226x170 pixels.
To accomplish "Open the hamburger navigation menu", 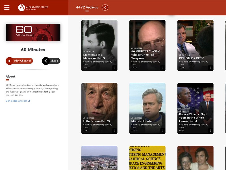I will pyautogui.click(x=7, y=8).
